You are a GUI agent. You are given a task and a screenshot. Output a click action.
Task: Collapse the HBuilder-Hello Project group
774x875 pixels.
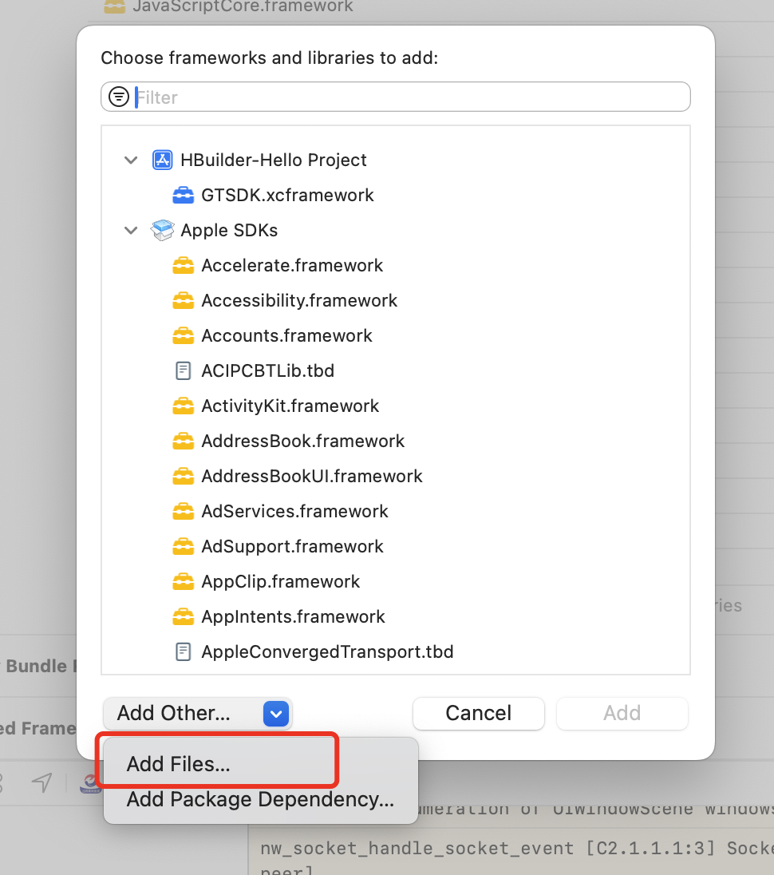pos(131,160)
